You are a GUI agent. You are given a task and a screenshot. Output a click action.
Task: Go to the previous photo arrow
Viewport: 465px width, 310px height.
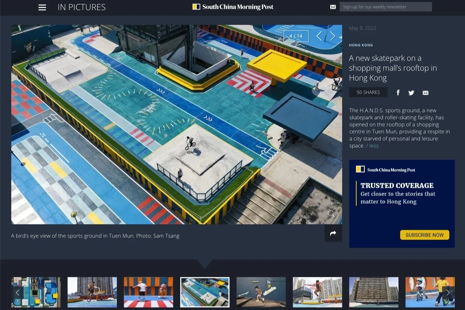point(319,36)
